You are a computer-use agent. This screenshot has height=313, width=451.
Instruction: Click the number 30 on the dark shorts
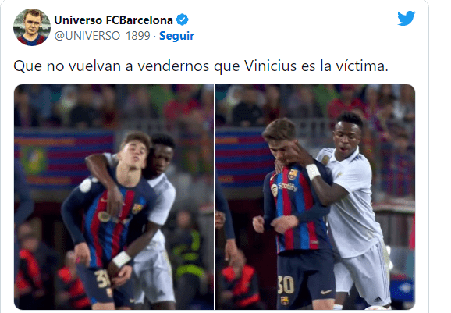[x=286, y=285]
